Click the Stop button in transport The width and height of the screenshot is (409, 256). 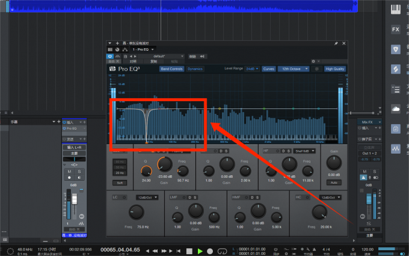(x=189, y=251)
